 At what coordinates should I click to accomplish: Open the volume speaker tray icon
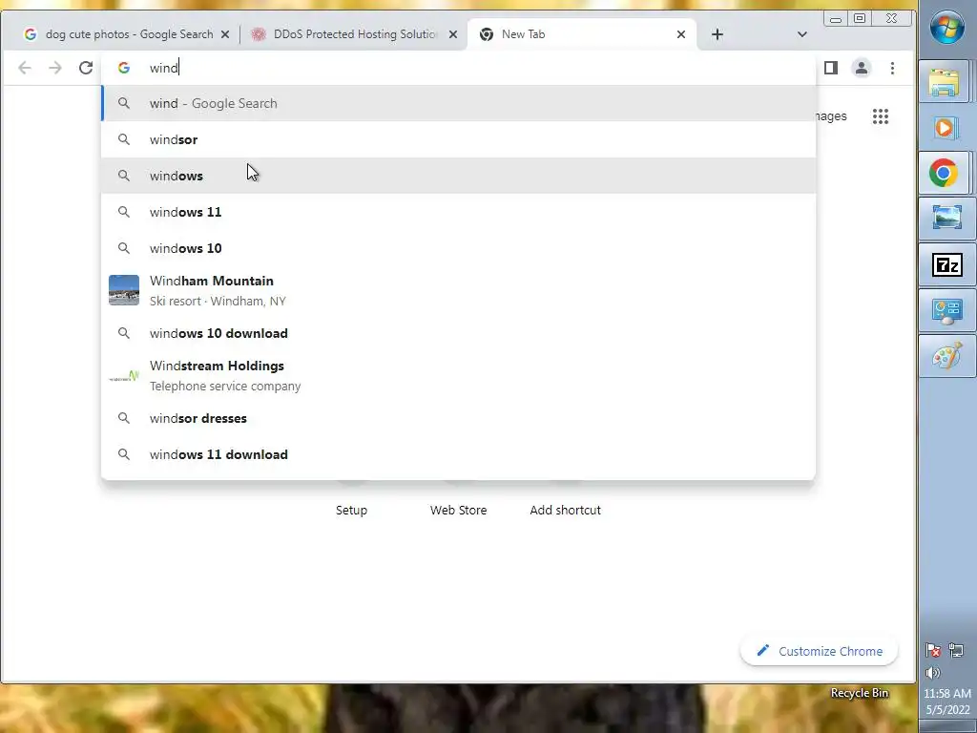click(x=933, y=673)
